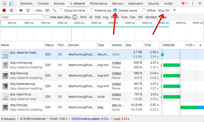The image size is (204, 122).
Task: Clear the network log with the clear icon
Action: [x=11, y=10]
